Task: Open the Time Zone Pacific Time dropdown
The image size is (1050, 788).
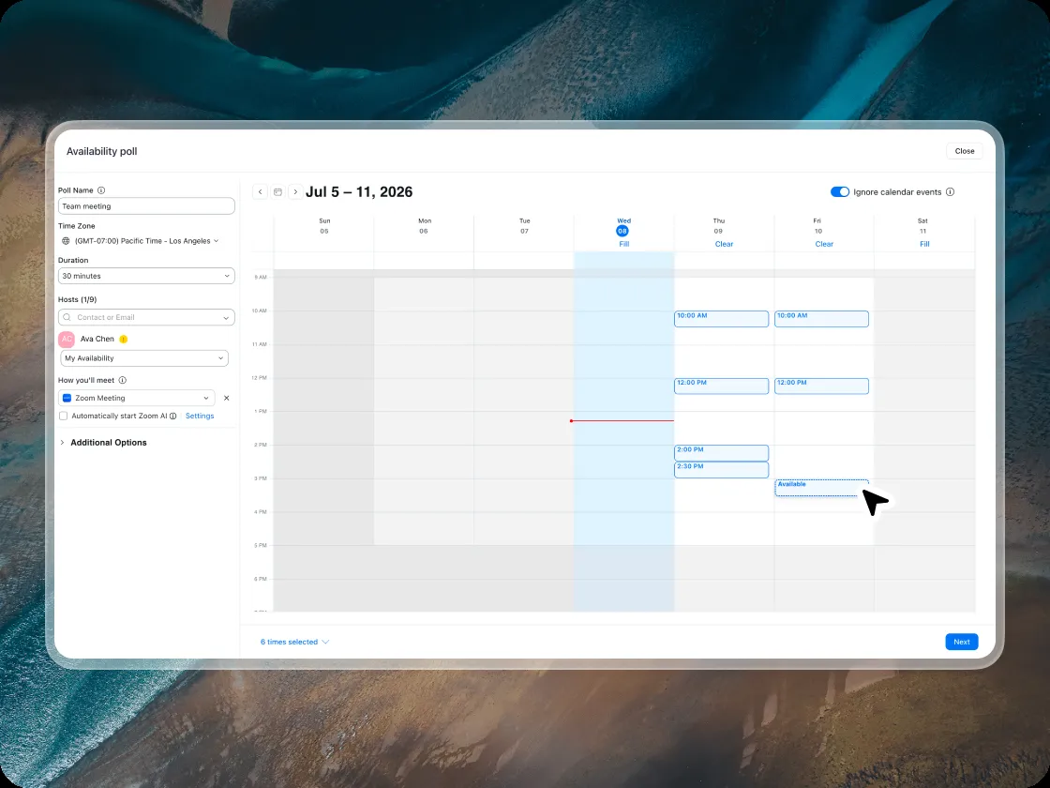Action: point(140,240)
